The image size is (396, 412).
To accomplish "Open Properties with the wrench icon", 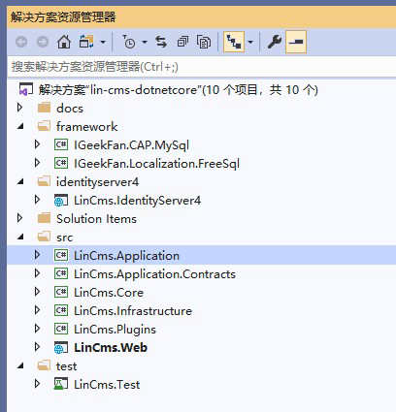I will [x=275, y=42].
